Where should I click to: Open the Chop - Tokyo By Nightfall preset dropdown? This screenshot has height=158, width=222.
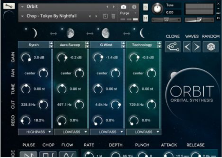tap(22, 16)
